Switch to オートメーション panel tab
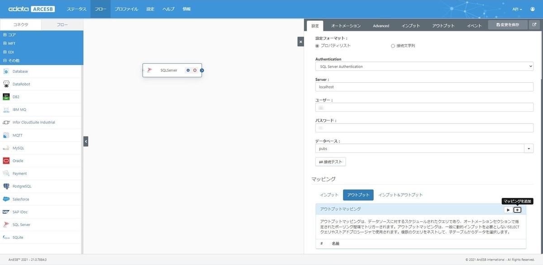 (x=346, y=26)
